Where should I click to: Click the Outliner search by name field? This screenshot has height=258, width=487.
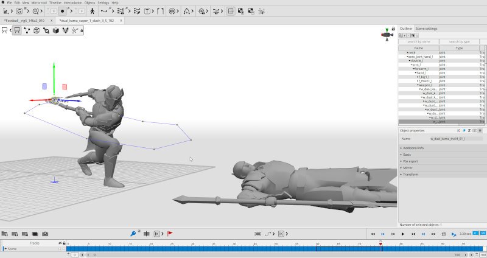tap(419, 41)
